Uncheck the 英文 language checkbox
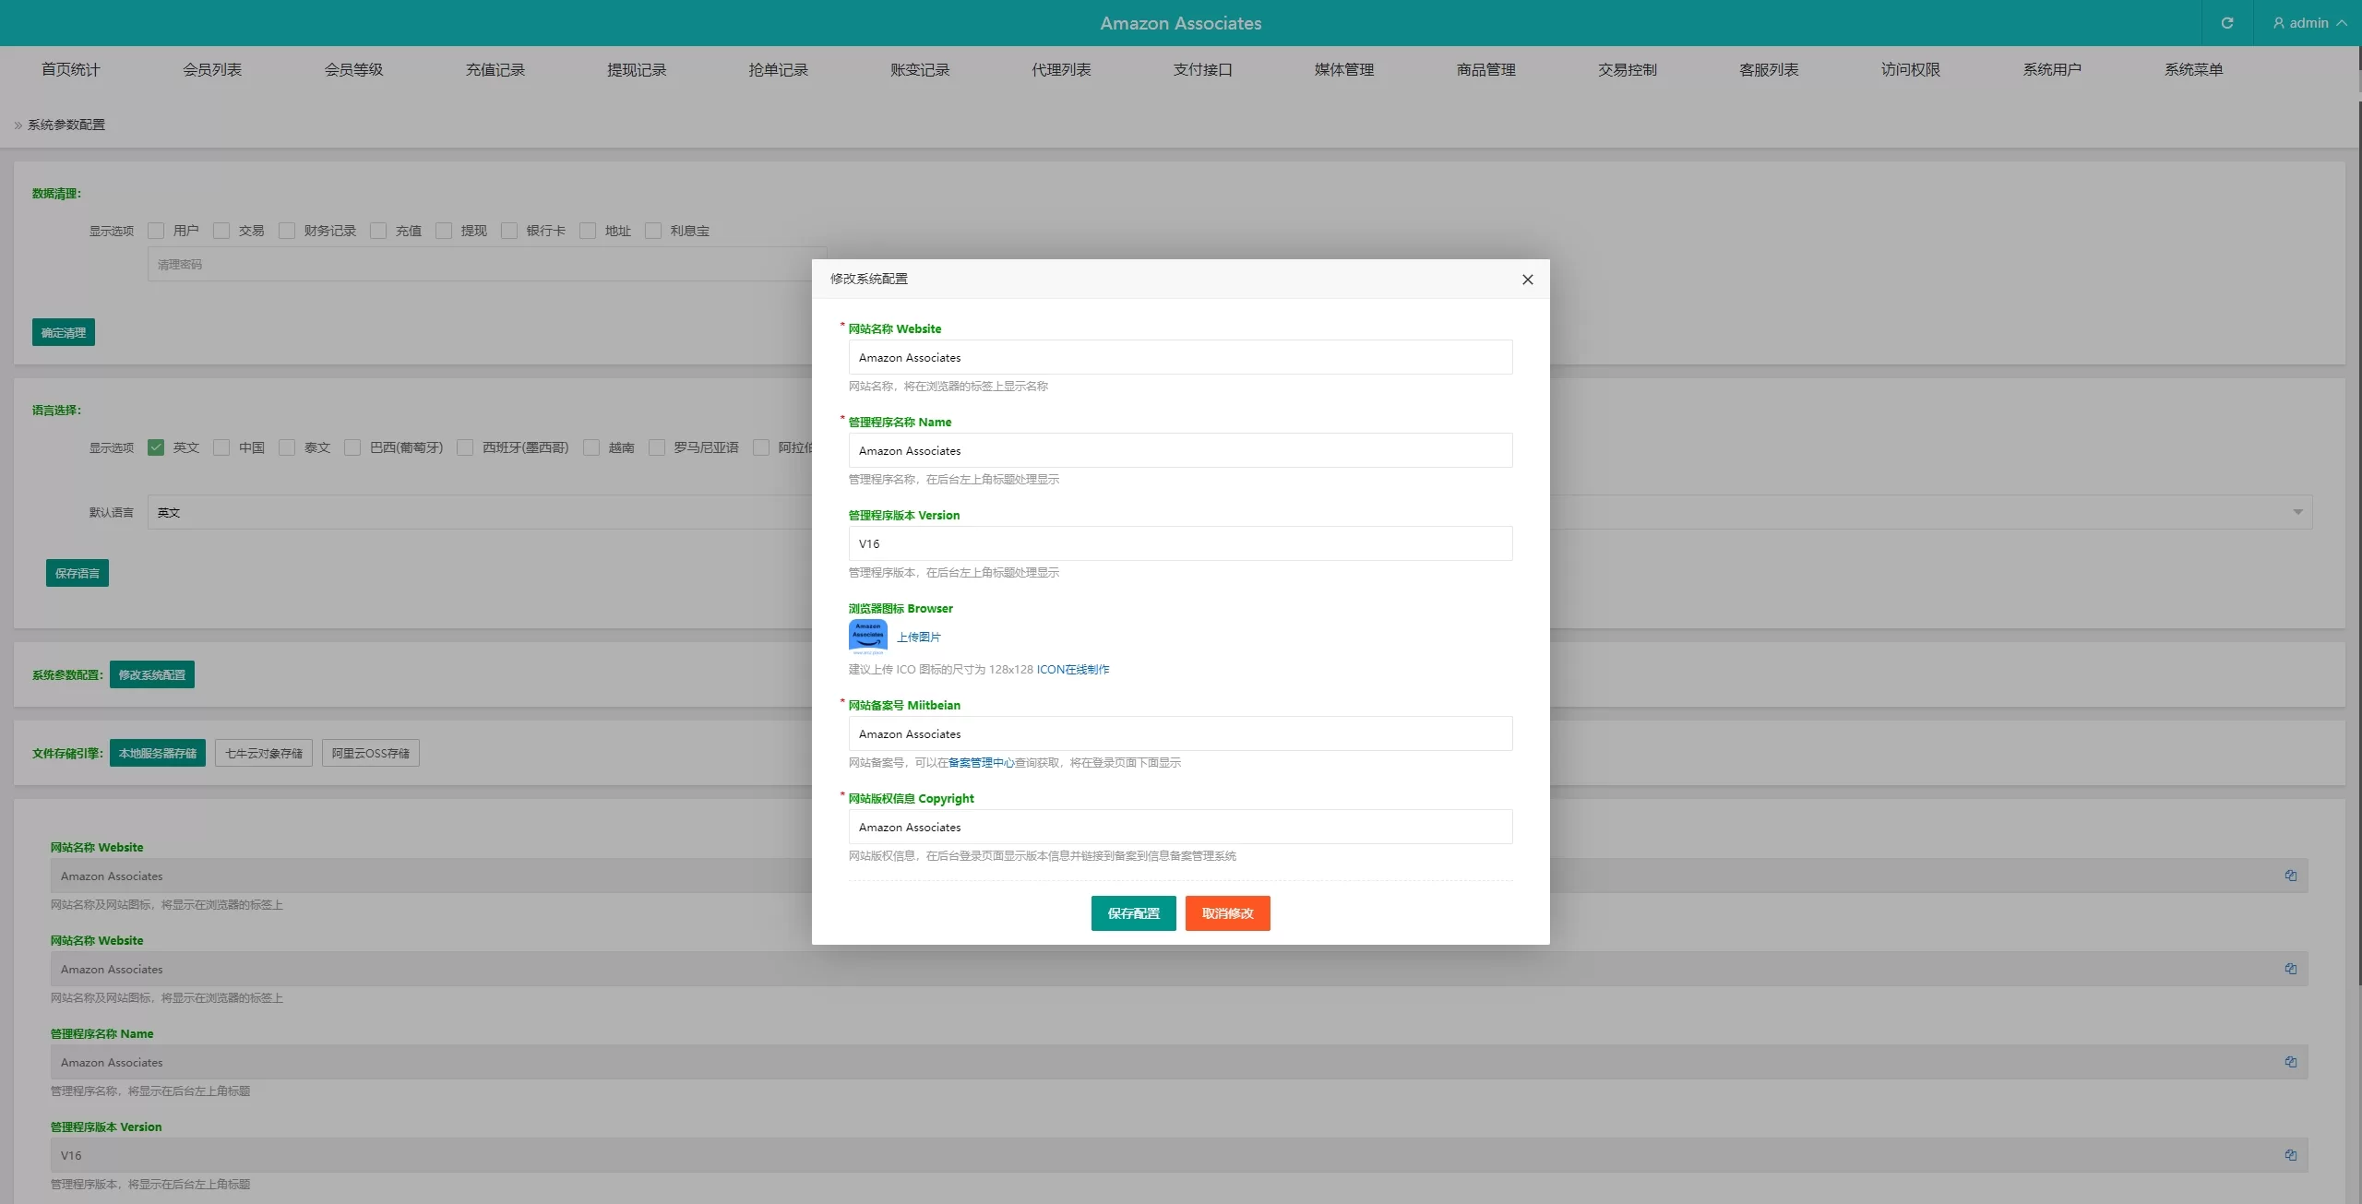This screenshot has width=2362, height=1204. tap(156, 447)
